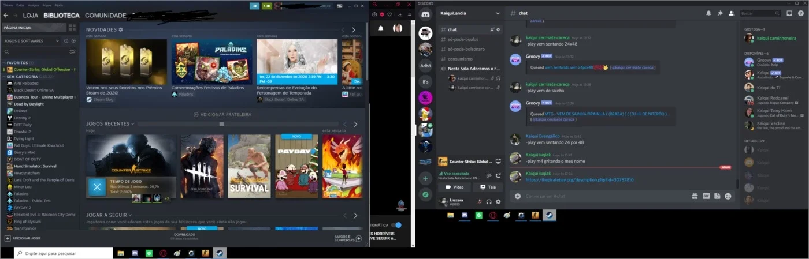Disconnect from voice channel in Discord

tap(498, 175)
